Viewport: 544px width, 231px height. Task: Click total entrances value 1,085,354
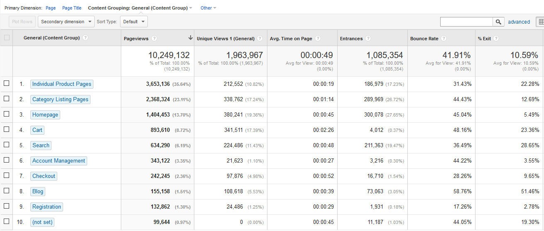tap(385, 55)
